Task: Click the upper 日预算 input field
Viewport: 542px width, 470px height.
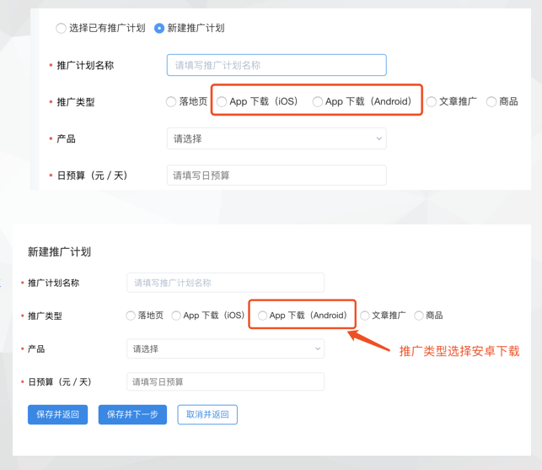Action: point(276,176)
